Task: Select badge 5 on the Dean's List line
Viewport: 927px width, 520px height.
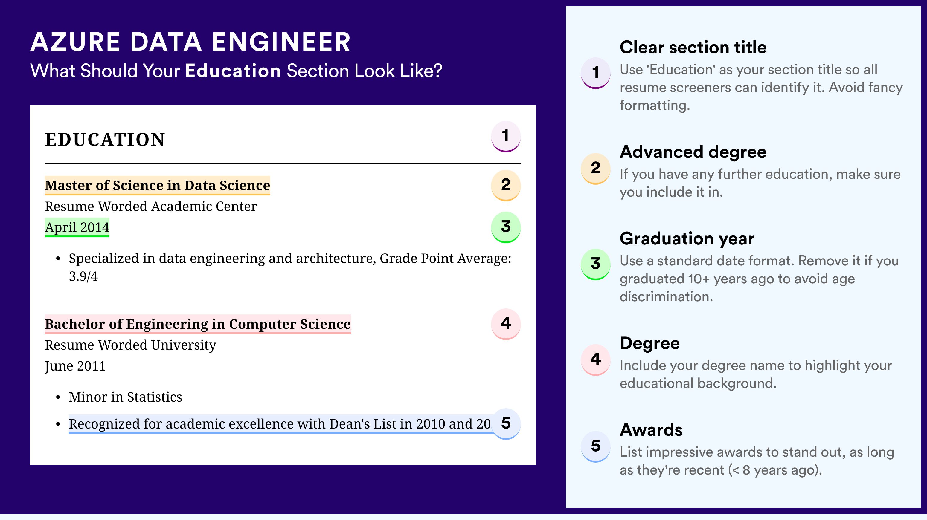Action: pos(506,423)
